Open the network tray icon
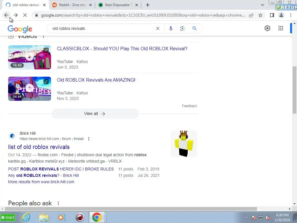The image size is (297, 223). pos(261,218)
